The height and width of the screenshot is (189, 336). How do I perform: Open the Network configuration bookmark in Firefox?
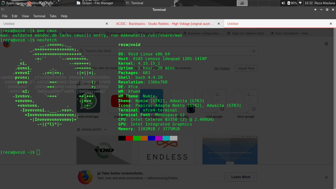[203, 33]
